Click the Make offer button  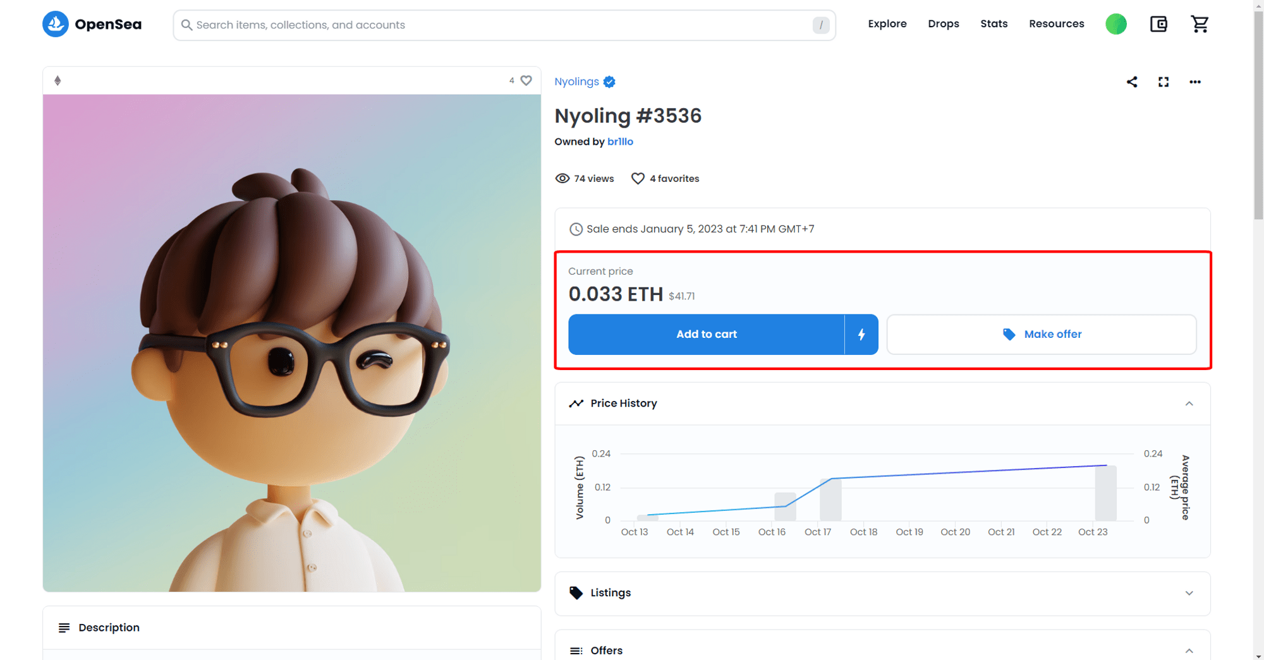(x=1041, y=335)
